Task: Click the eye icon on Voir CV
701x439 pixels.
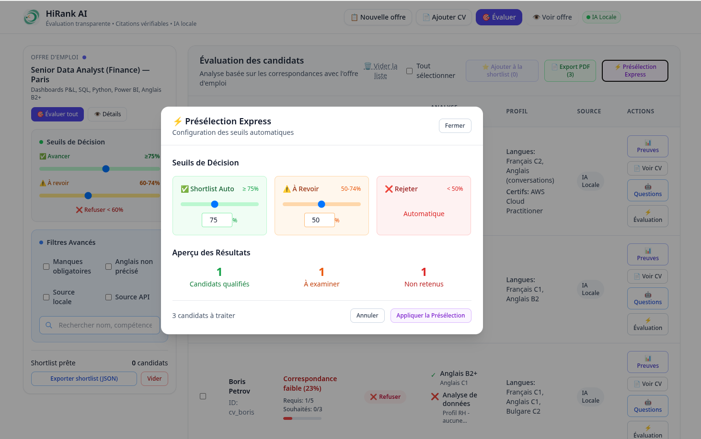Action: [x=638, y=168]
